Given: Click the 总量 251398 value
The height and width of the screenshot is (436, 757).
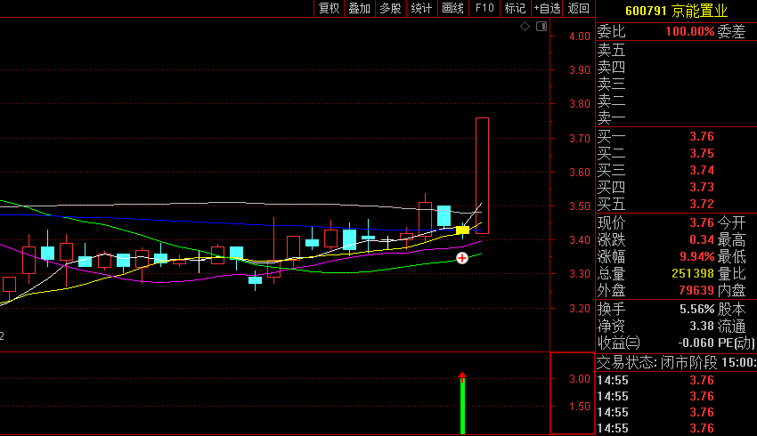Looking at the screenshot, I should tap(693, 273).
